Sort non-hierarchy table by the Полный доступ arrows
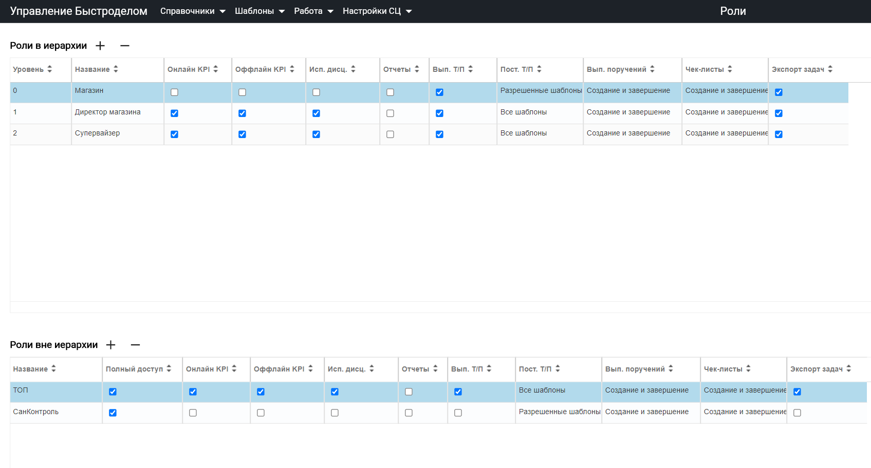The height and width of the screenshot is (468, 871). point(169,369)
